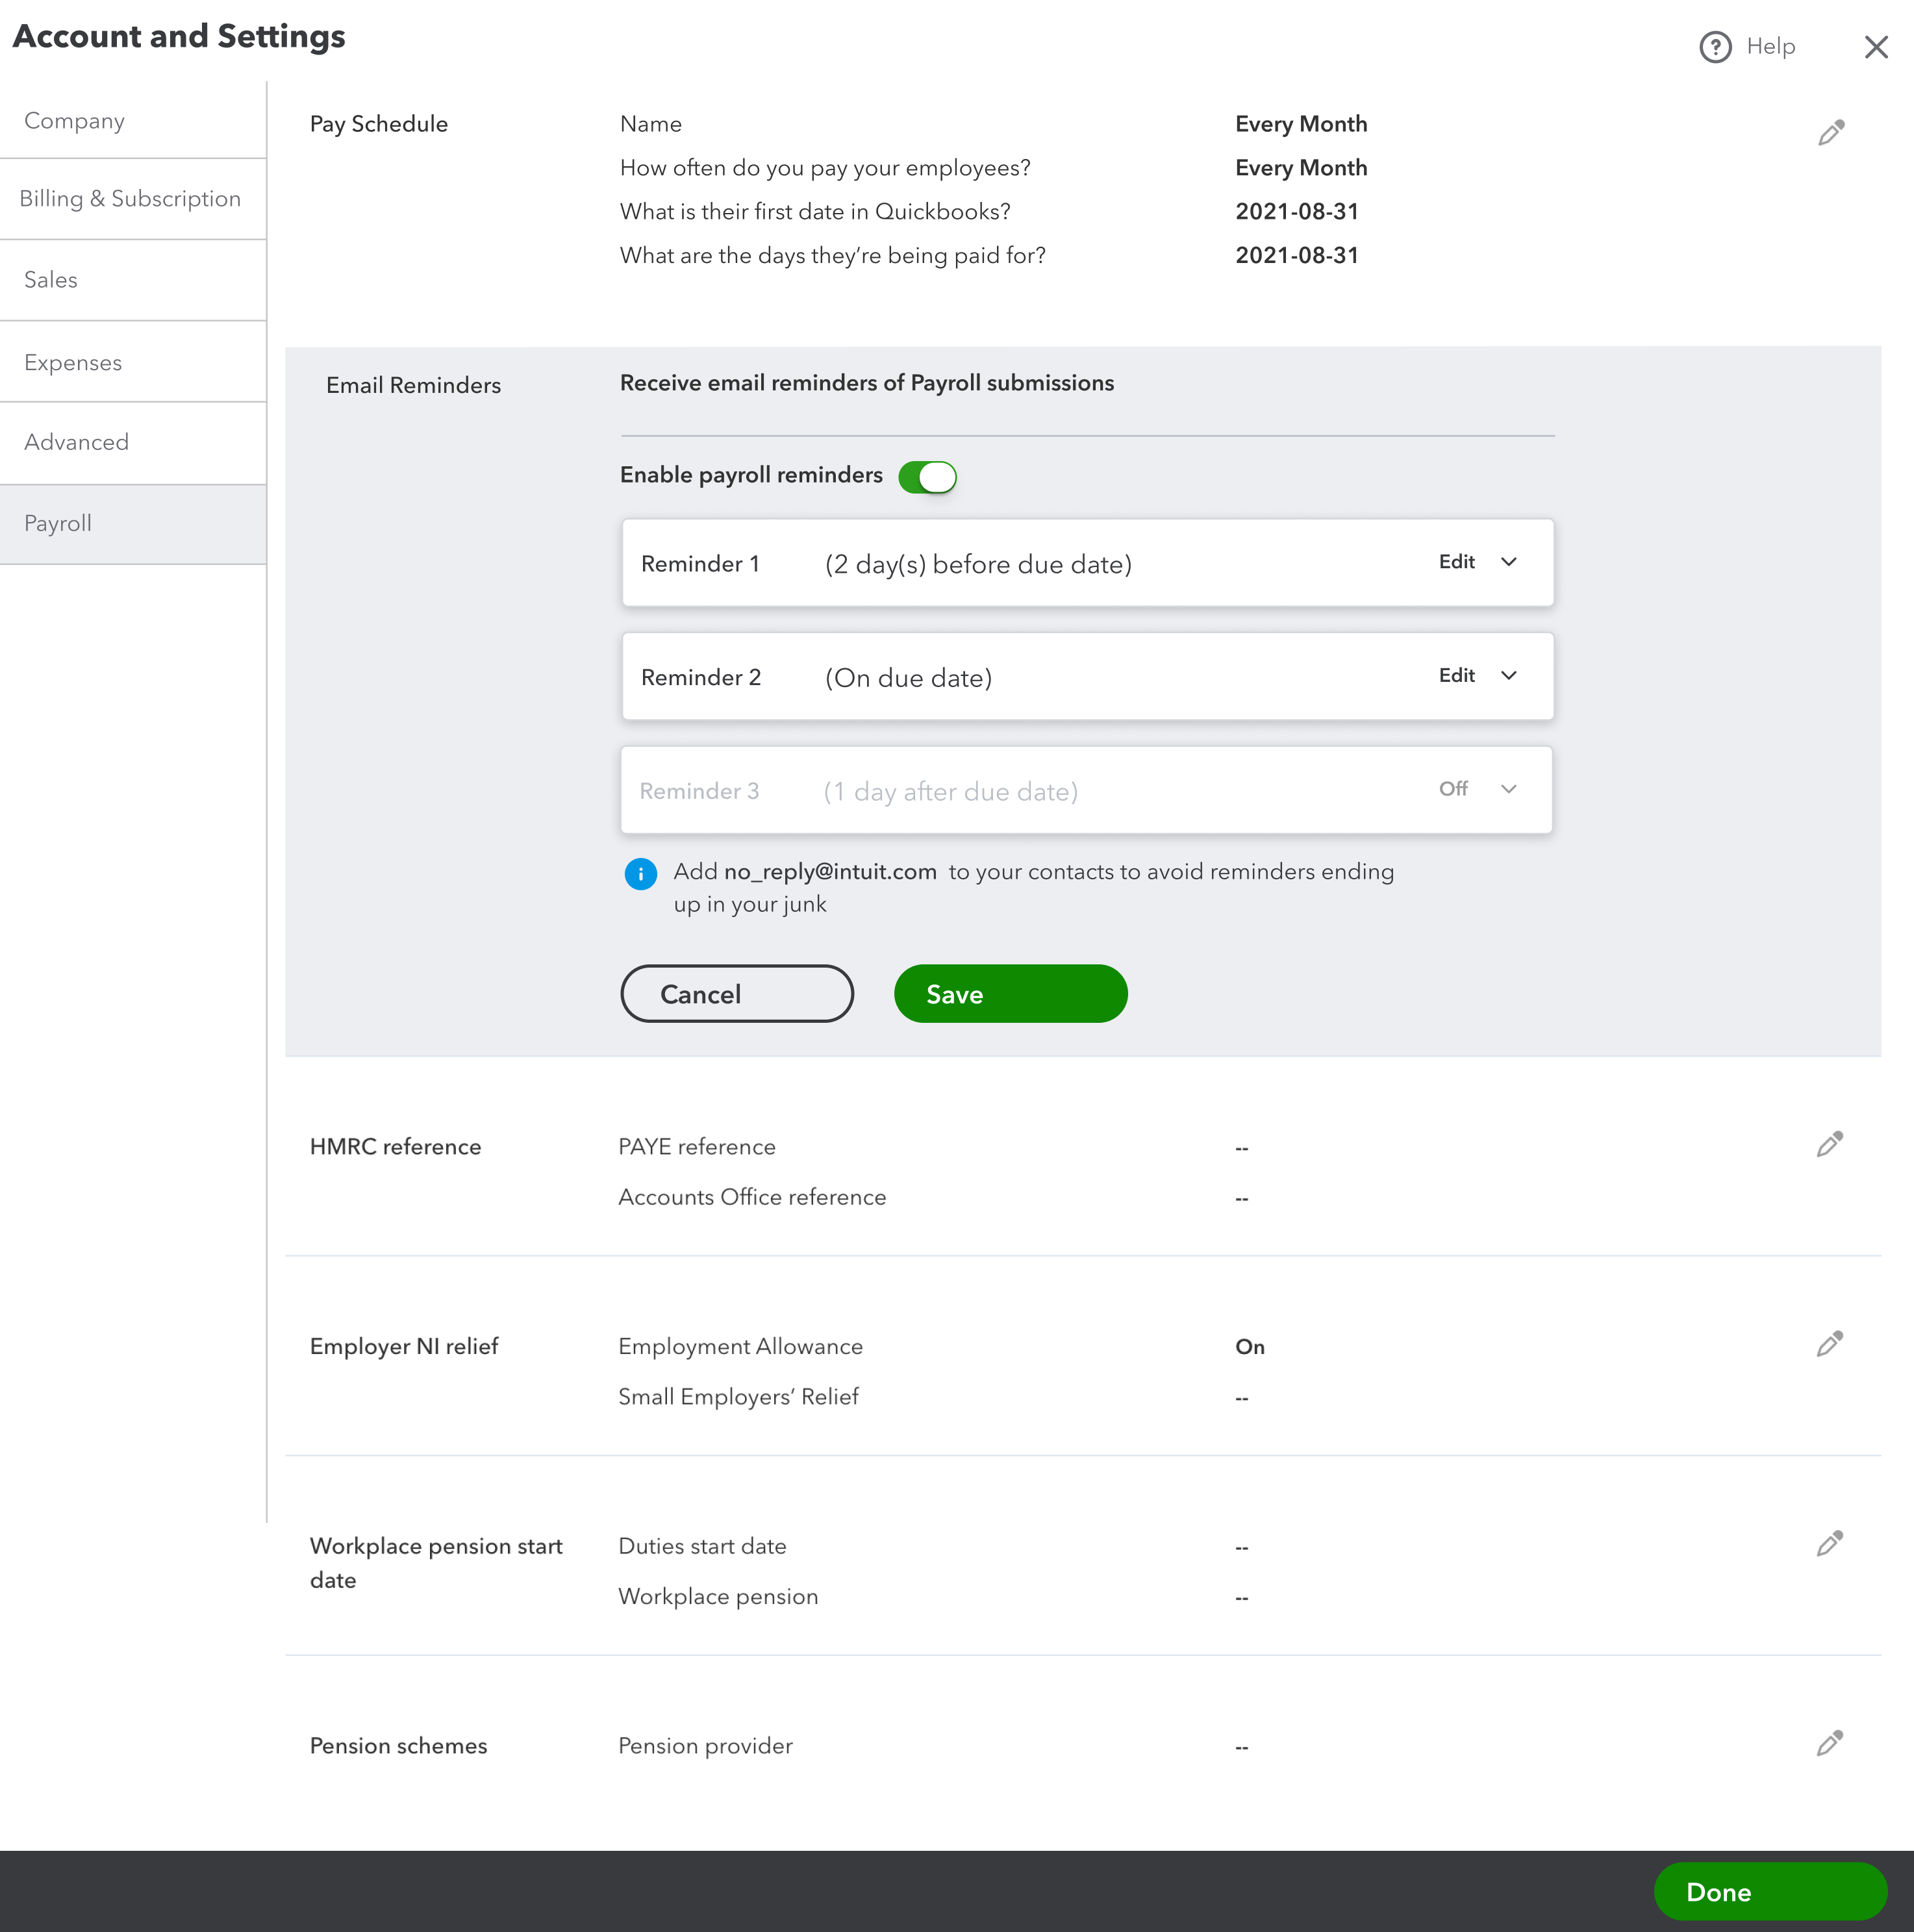Image resolution: width=1914 pixels, height=1932 pixels.
Task: Edit Pension schemes pencil icon
Action: (x=1829, y=1743)
